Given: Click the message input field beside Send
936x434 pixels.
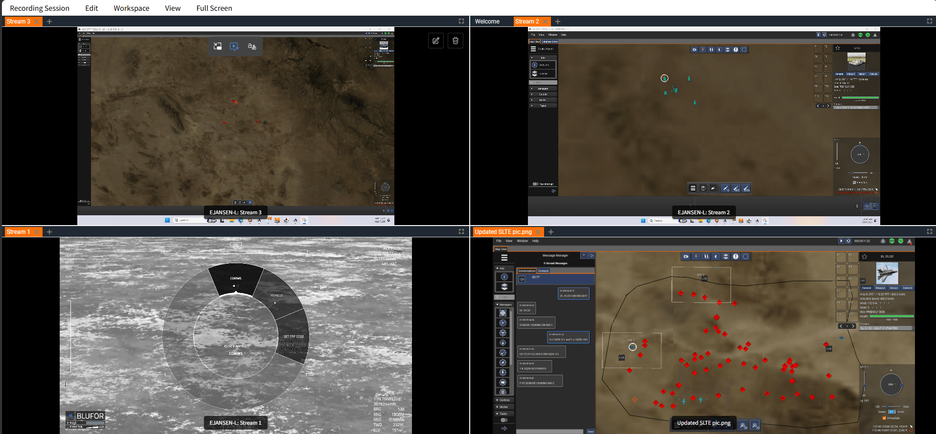Looking at the screenshot, I should click(550, 432).
